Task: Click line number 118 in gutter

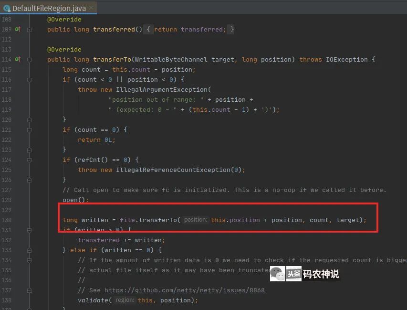Action: (x=6, y=100)
